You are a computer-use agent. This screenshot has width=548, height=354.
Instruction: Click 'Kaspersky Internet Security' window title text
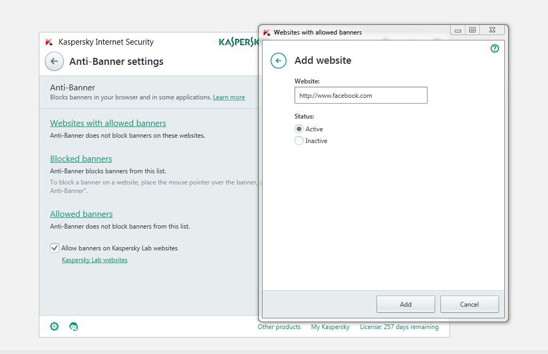coord(107,42)
